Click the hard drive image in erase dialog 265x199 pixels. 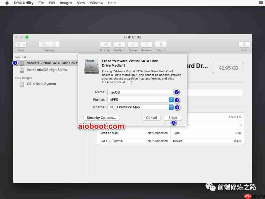[x=91, y=66]
